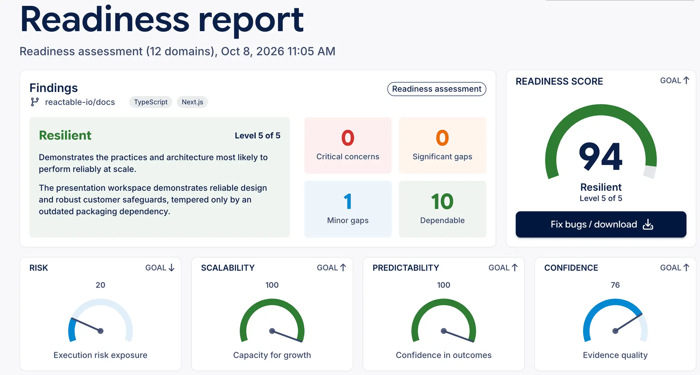
Task: Click the green Resilient heading in Findings
Action: [65, 135]
